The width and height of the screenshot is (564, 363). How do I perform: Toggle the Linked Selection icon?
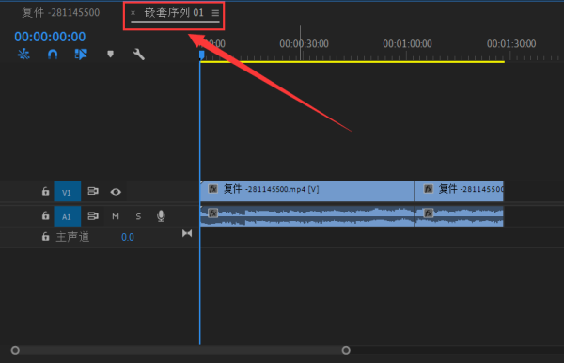[81, 55]
